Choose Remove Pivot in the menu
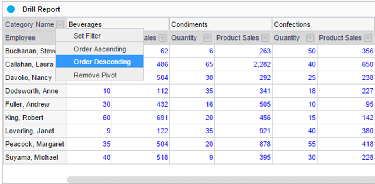 tap(95, 75)
